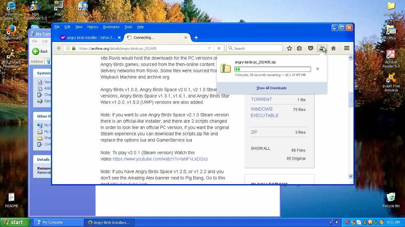Open the ZIP download option
Viewport: 405px width, 227px height.
254,132
